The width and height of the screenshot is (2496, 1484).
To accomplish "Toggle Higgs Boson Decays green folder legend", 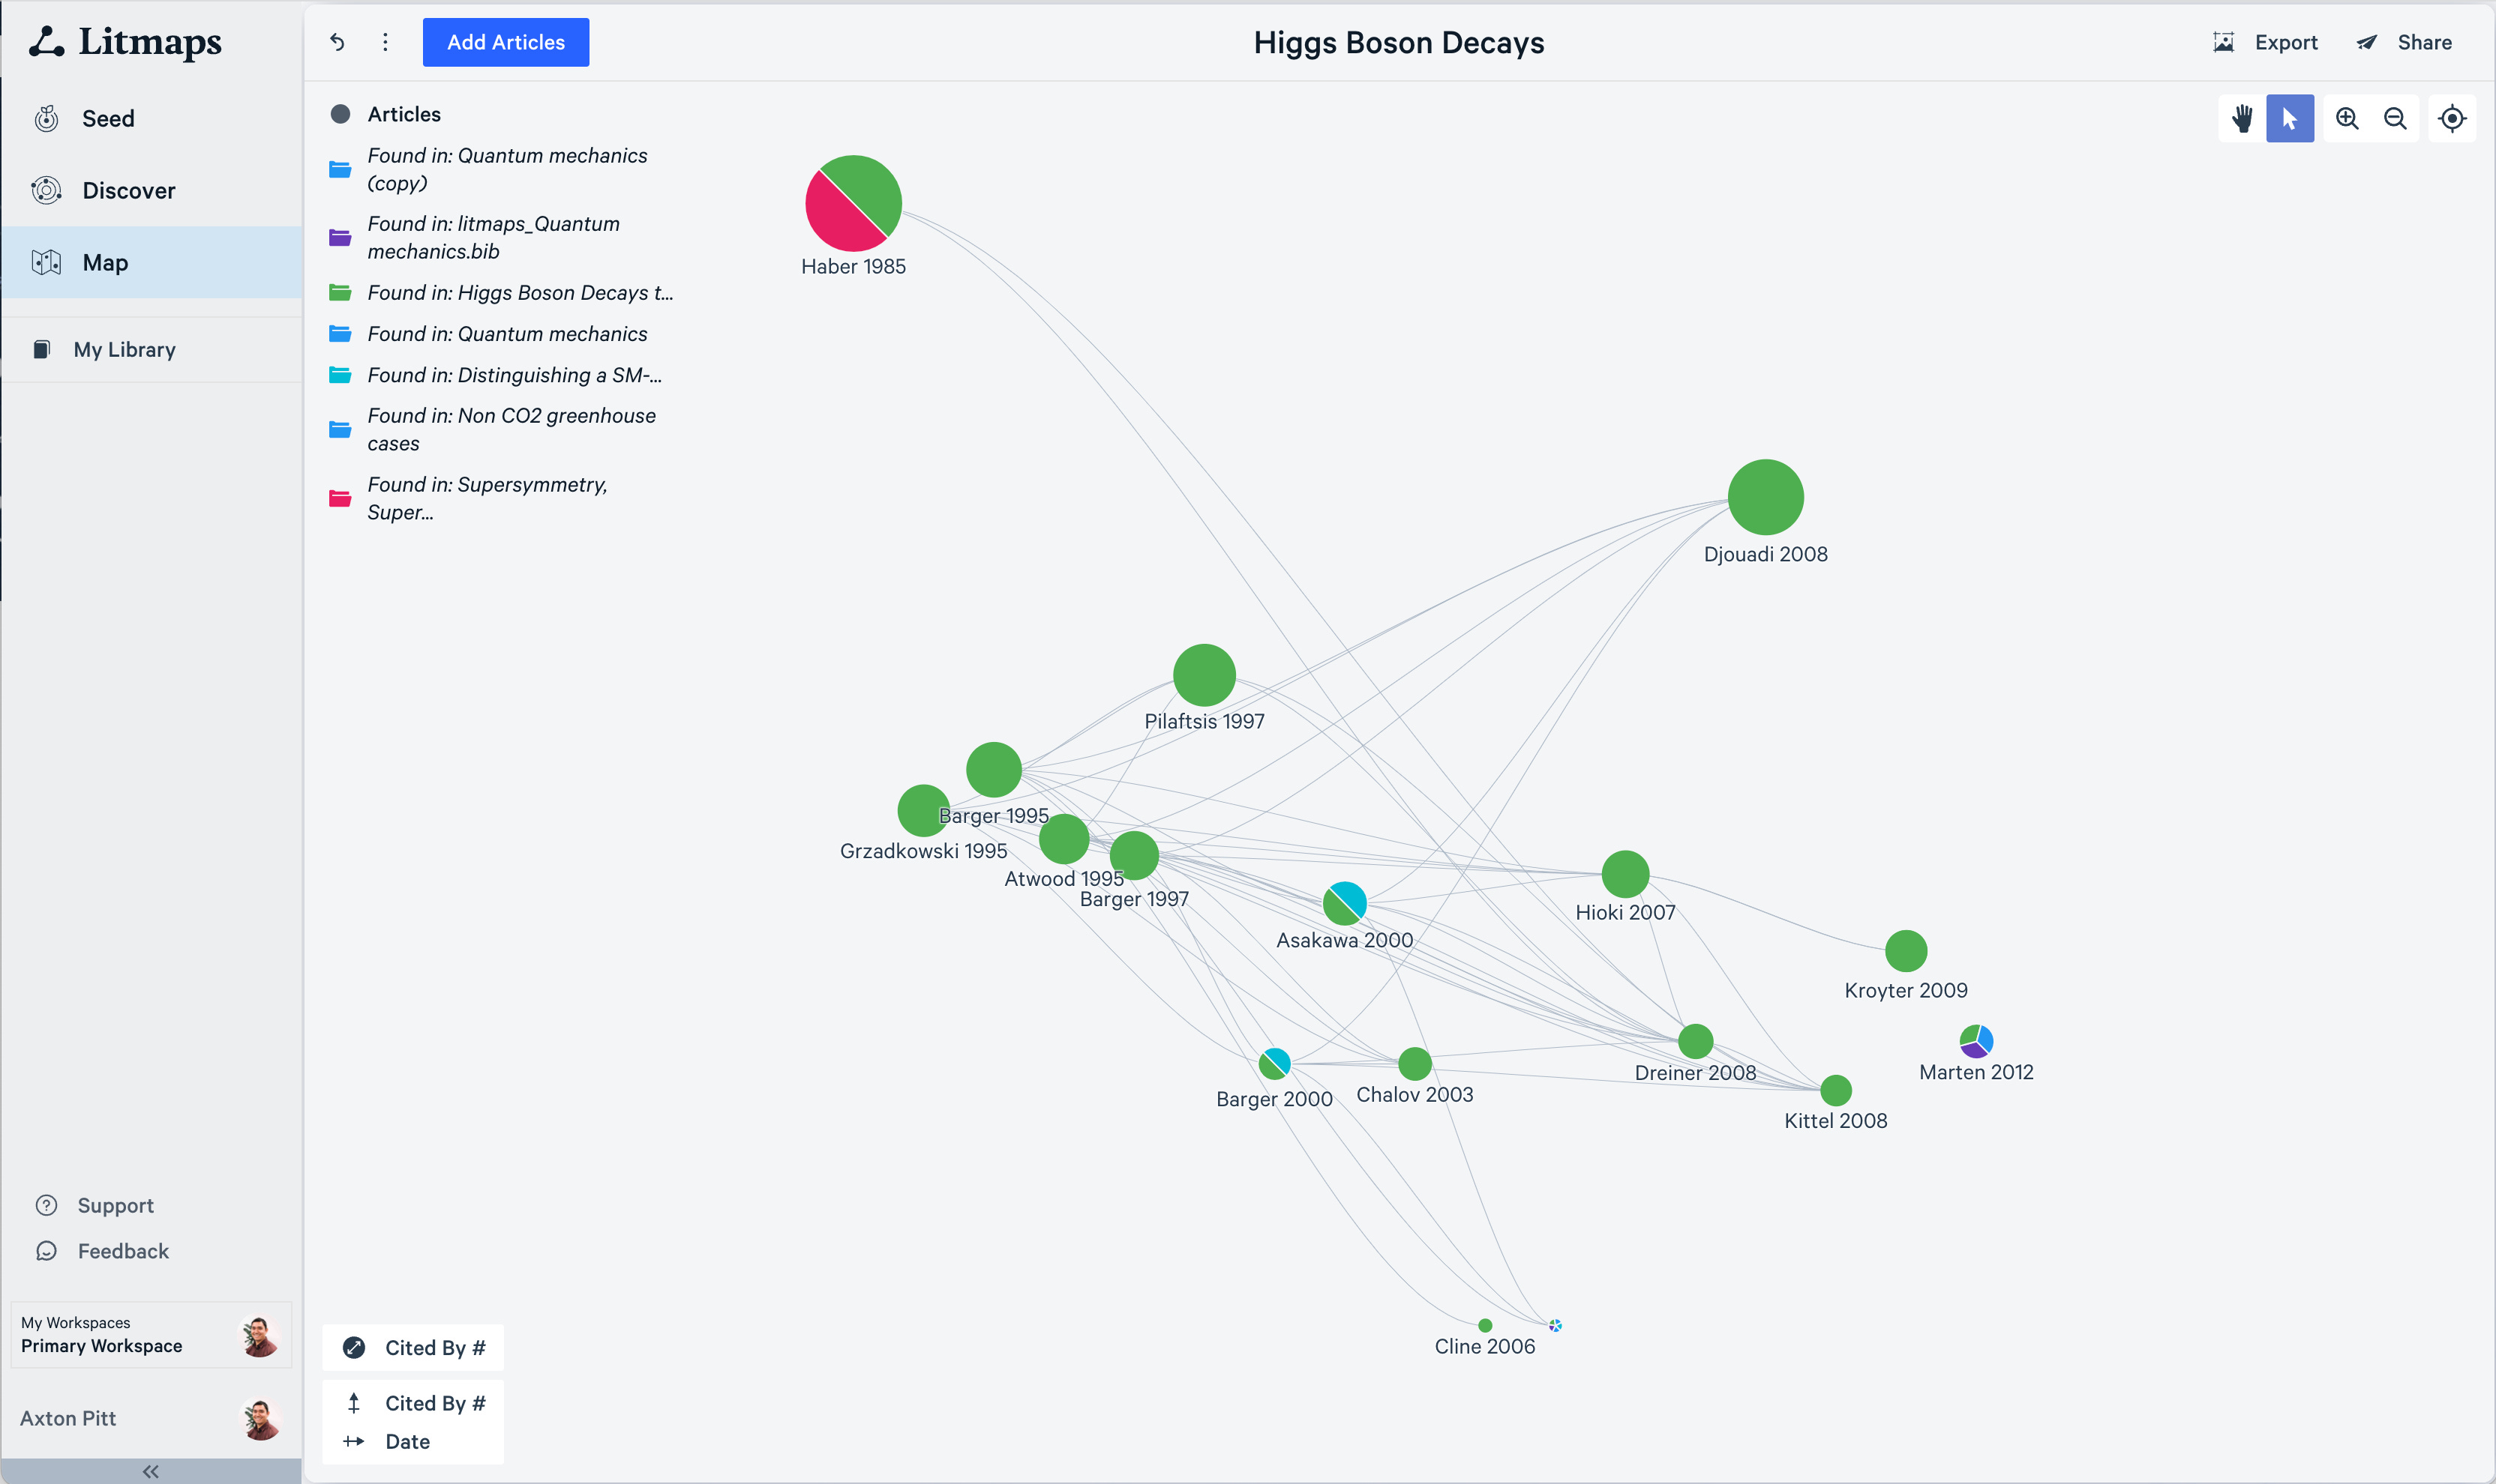I will coord(500,292).
